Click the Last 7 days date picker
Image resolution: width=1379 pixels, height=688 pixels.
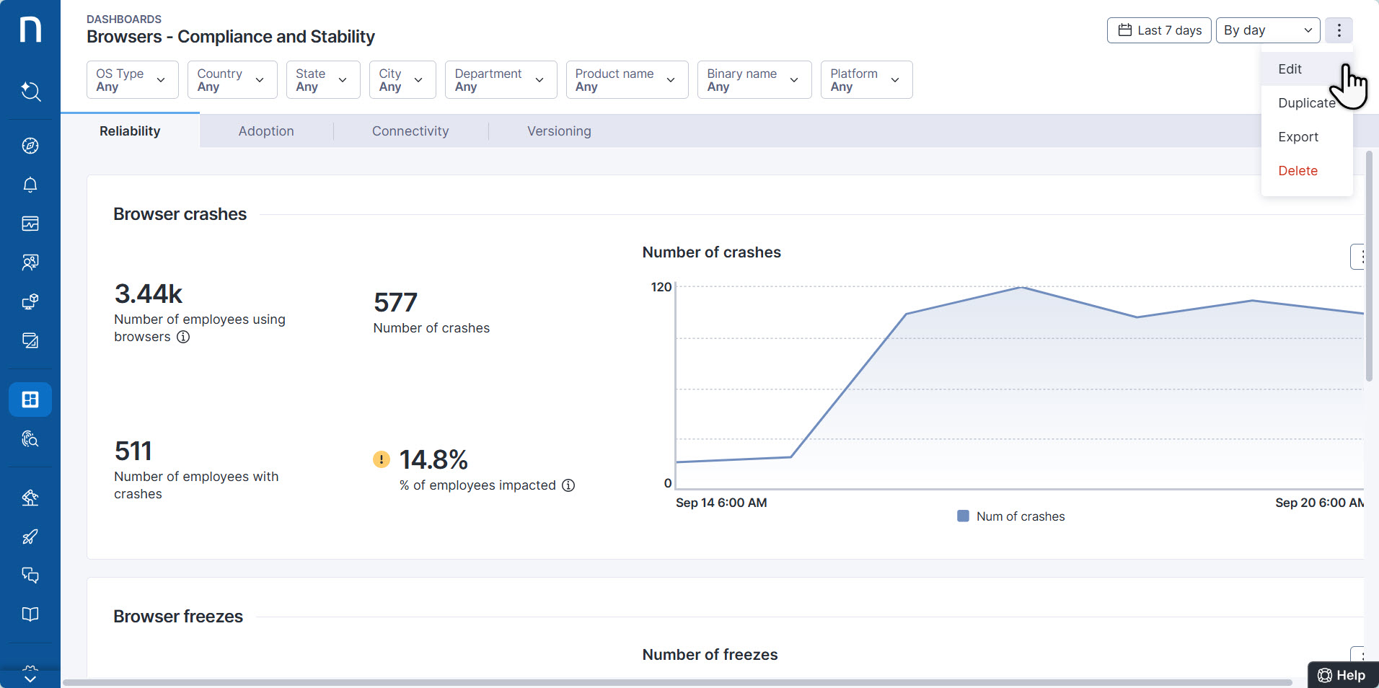click(x=1158, y=30)
